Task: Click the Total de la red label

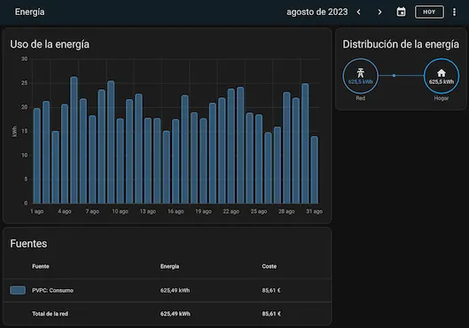Action: (51, 314)
